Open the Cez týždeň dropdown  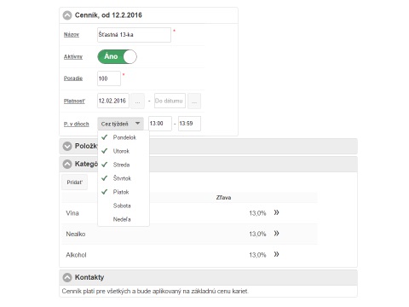tap(120, 124)
